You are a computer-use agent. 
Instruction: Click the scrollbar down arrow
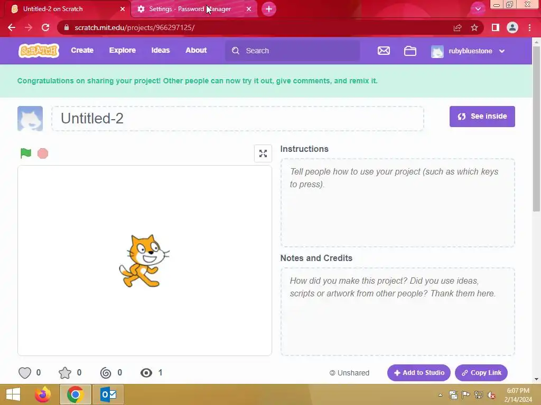536,379
